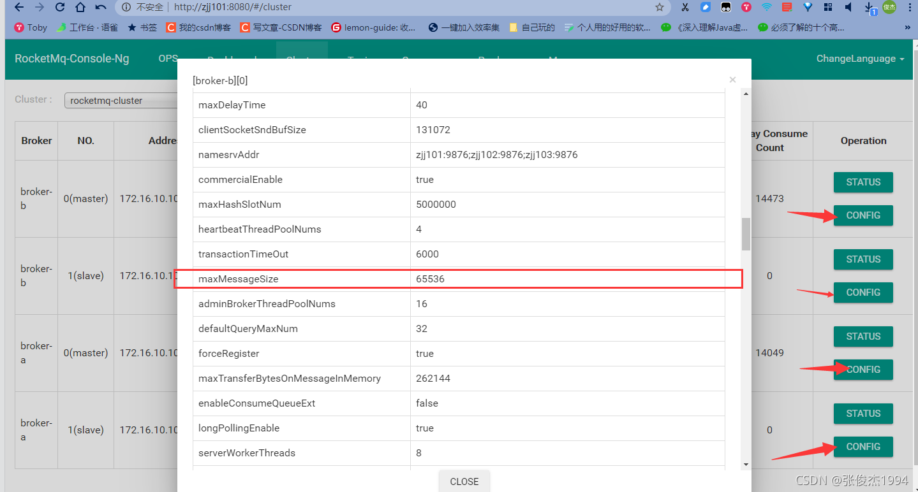918x492 pixels.
Task: Reload the page with the refresh icon
Action: pos(60,8)
